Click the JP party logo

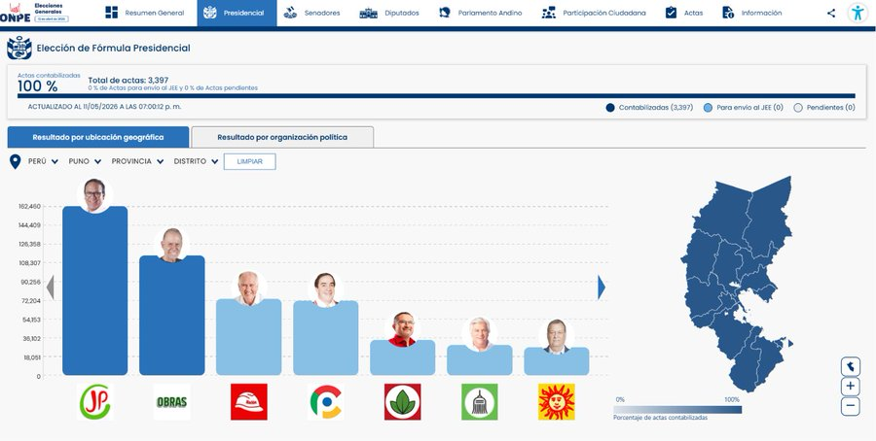coord(95,401)
